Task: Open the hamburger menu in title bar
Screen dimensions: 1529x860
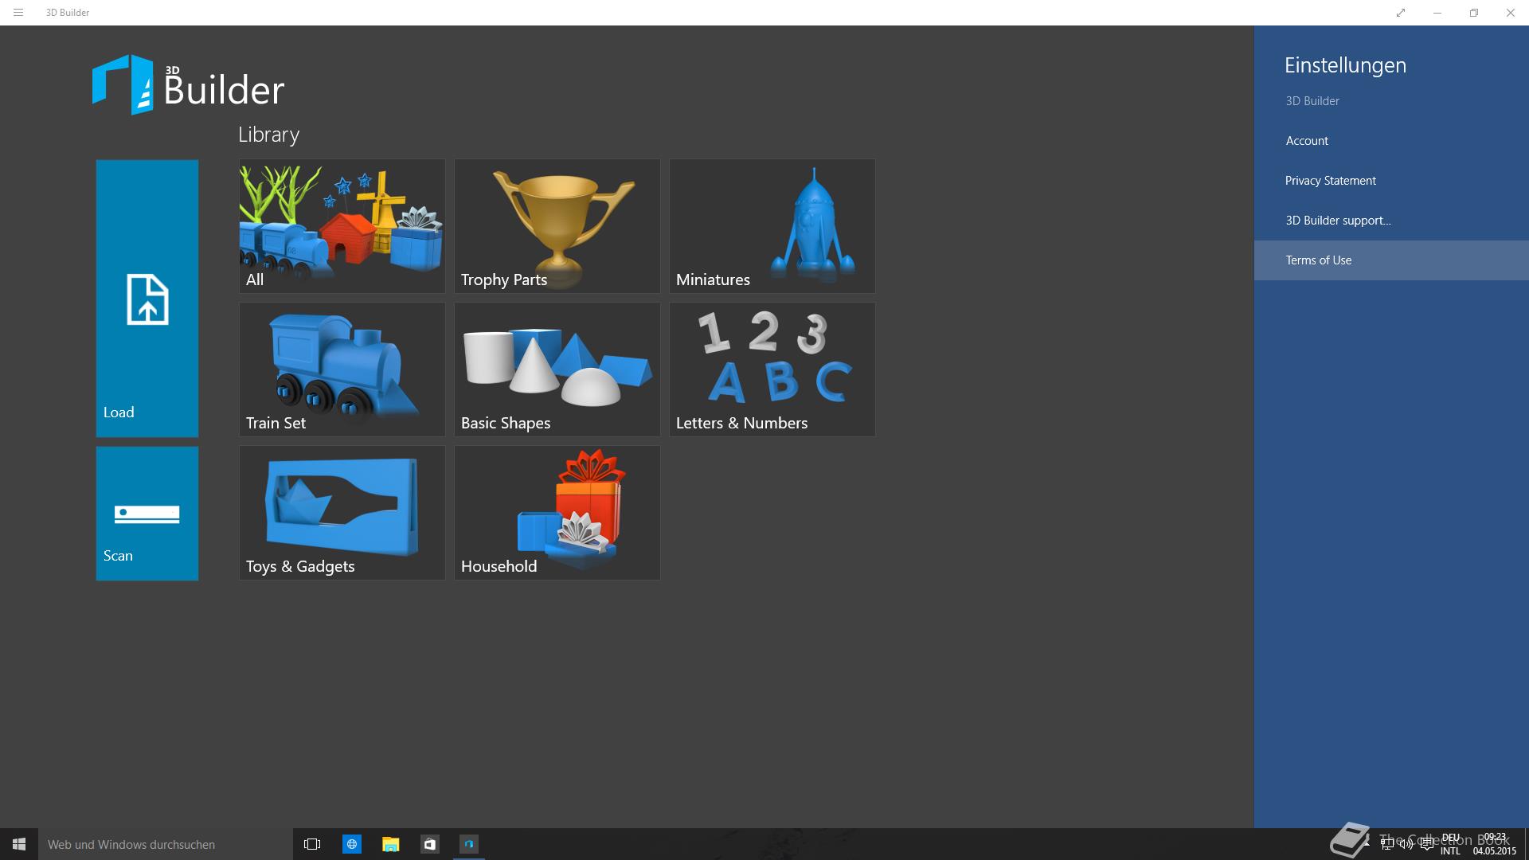Action: (x=18, y=13)
